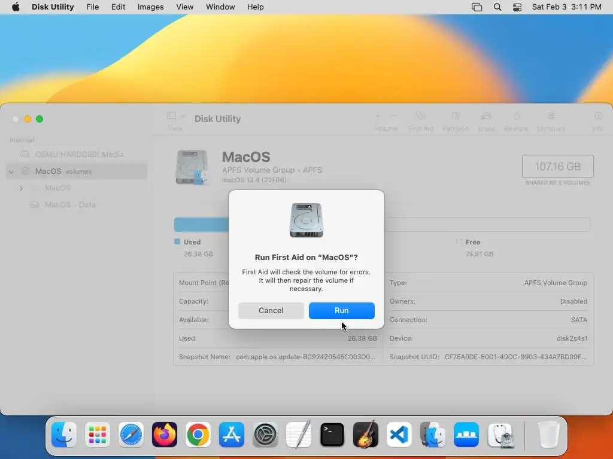
Task: Click the Snapshot Name value com.apple.os.update
Action: 305,357
